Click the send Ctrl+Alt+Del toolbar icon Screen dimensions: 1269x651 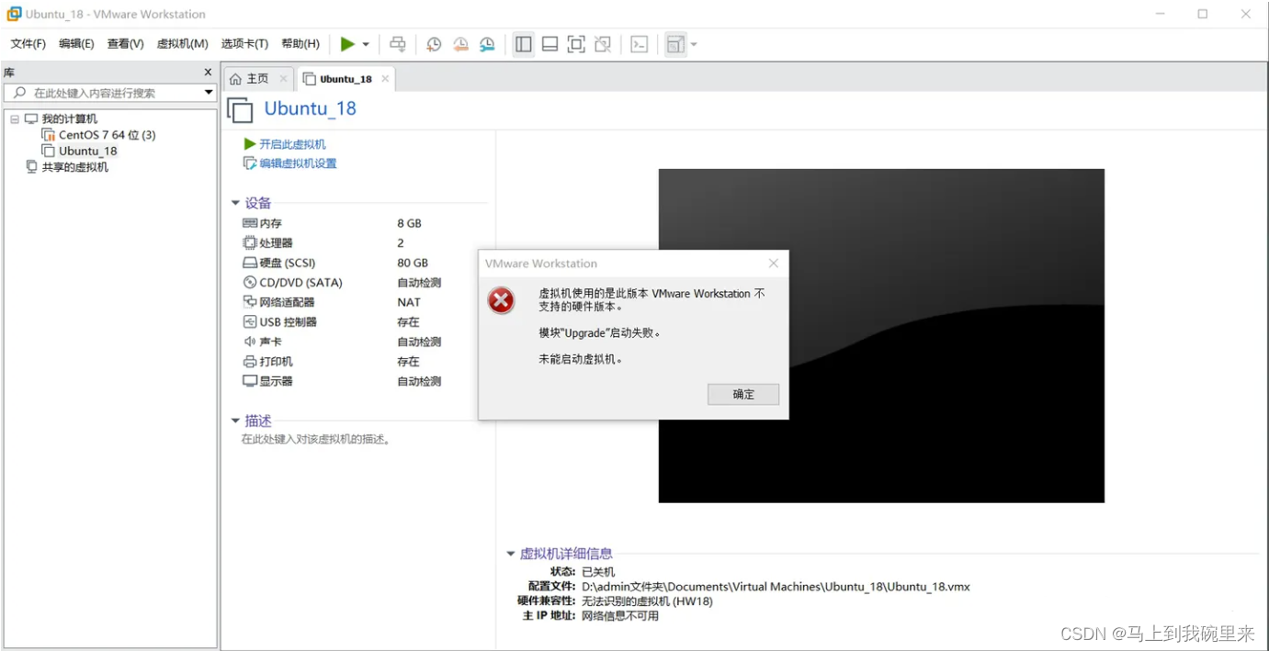point(397,44)
